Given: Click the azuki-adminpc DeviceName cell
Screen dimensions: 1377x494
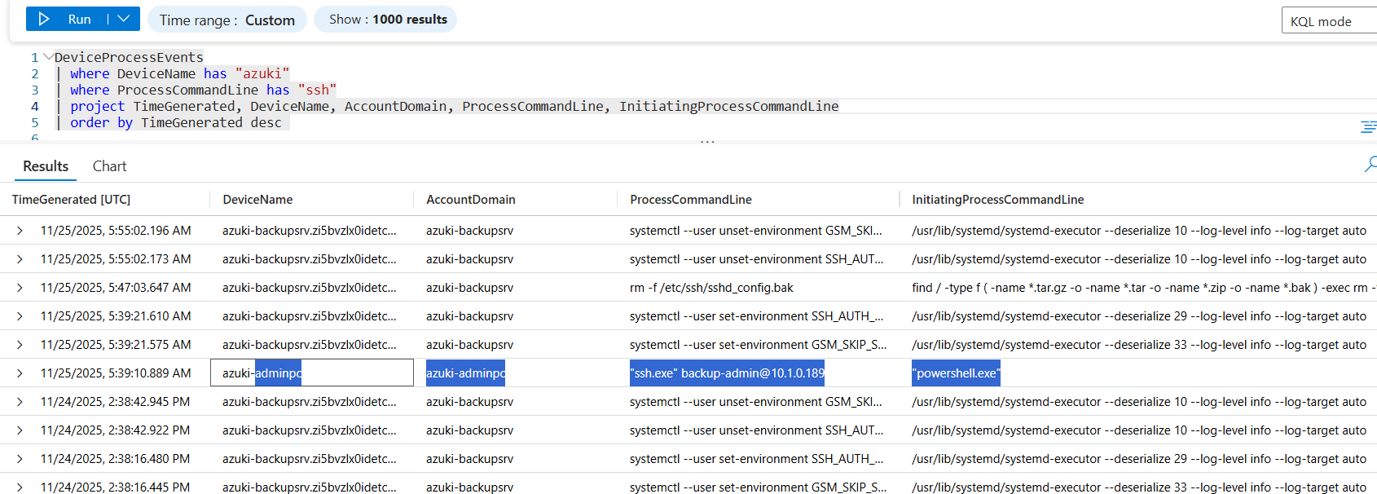Looking at the screenshot, I should tap(312, 373).
